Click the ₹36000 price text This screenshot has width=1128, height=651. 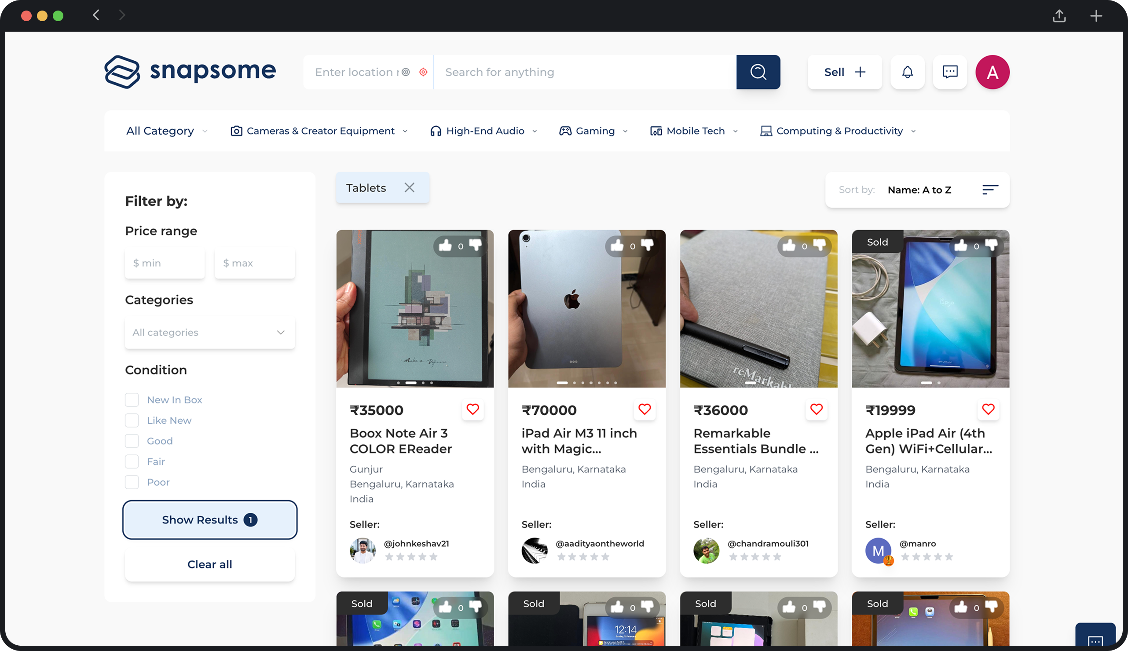click(720, 410)
